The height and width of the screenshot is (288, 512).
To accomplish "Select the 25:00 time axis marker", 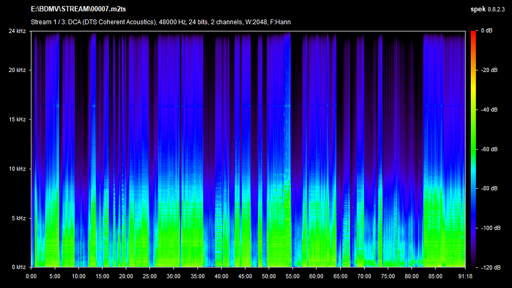I will 150,276.
